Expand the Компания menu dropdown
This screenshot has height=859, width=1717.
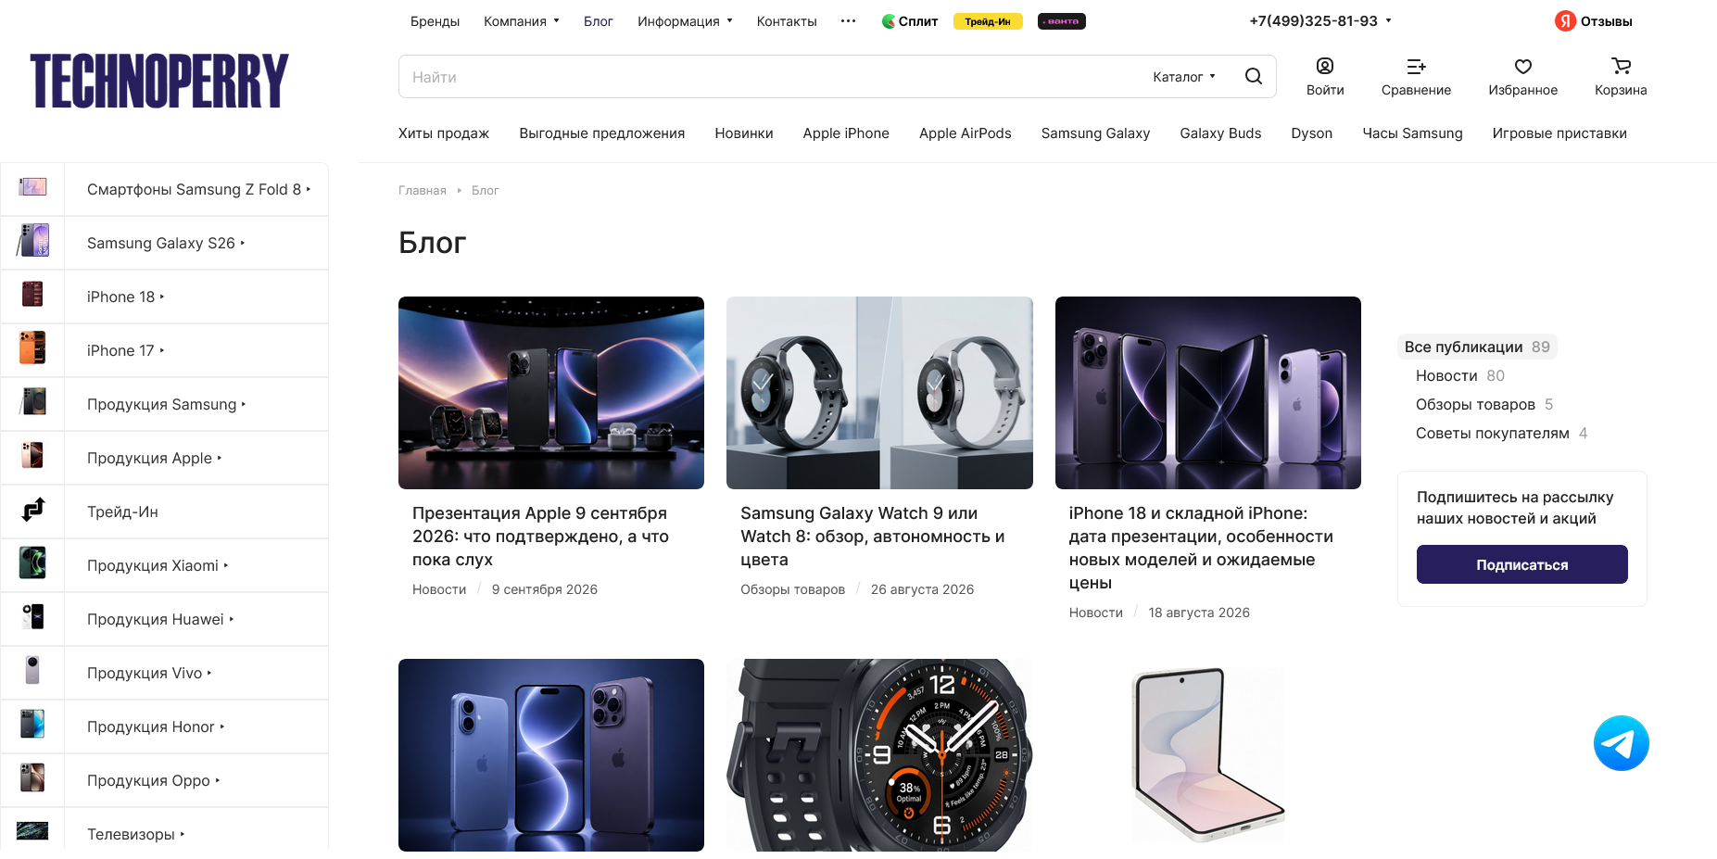[521, 20]
